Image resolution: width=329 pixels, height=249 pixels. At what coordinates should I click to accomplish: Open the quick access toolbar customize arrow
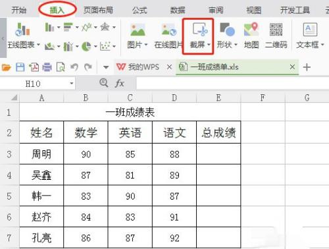106,67
